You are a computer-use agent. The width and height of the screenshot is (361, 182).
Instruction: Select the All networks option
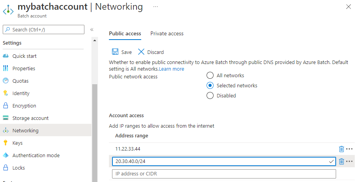[x=210, y=75]
